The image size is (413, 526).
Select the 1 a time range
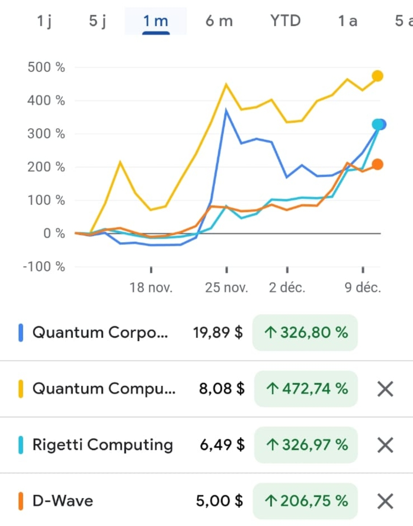[x=348, y=21]
